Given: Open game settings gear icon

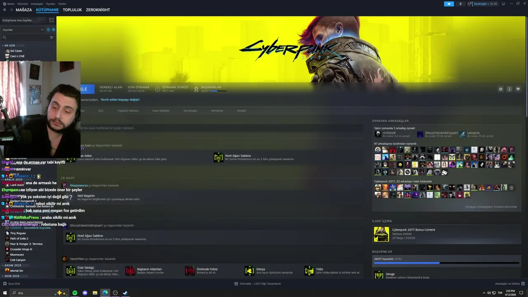Looking at the screenshot, I should click(x=501, y=89).
